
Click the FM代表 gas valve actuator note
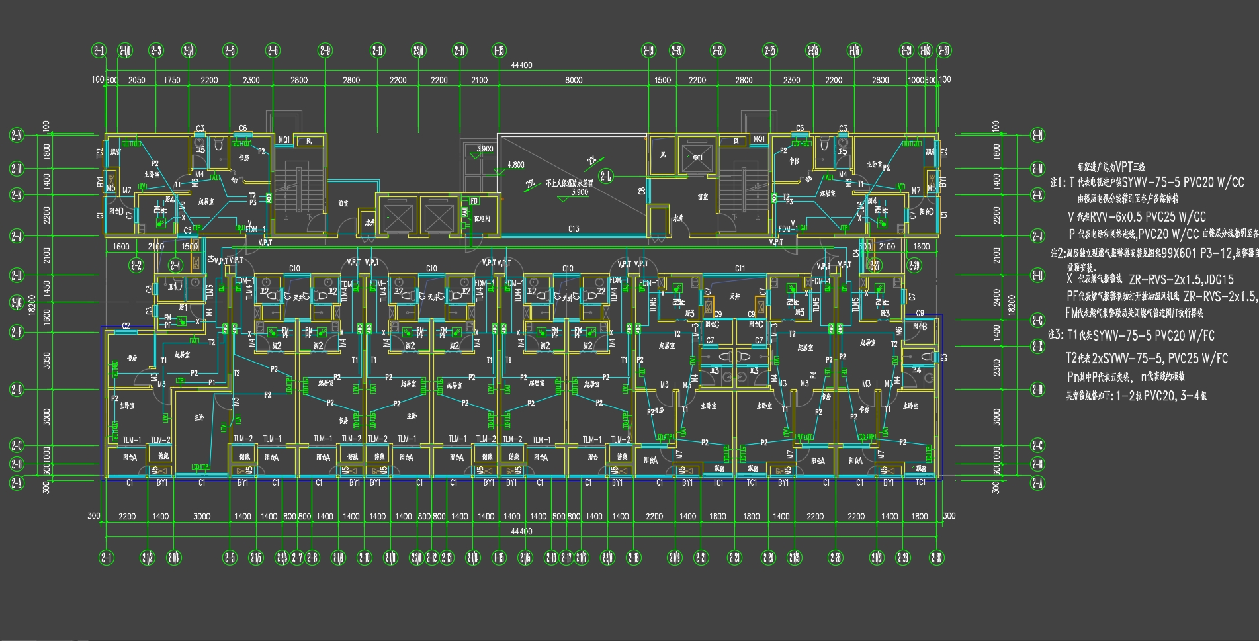pos(1134,313)
